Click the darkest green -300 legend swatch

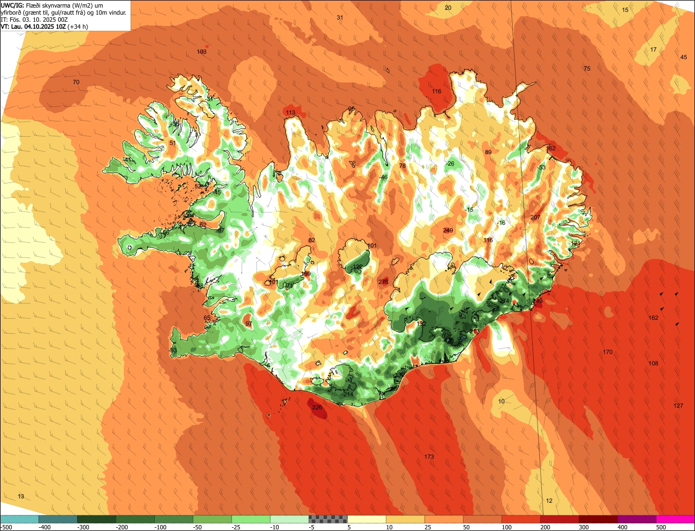click(96, 519)
